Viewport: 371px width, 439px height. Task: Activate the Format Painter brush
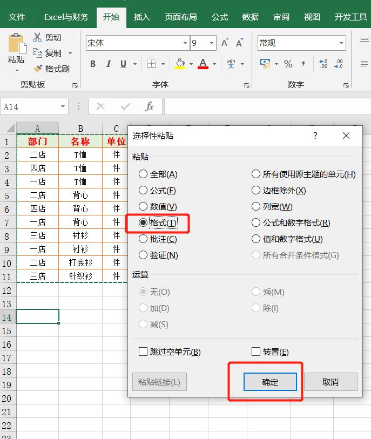pos(37,69)
